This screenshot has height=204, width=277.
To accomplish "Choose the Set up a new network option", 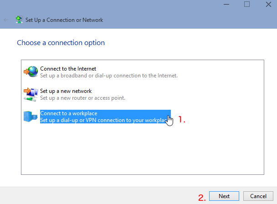I will click(x=66, y=91).
